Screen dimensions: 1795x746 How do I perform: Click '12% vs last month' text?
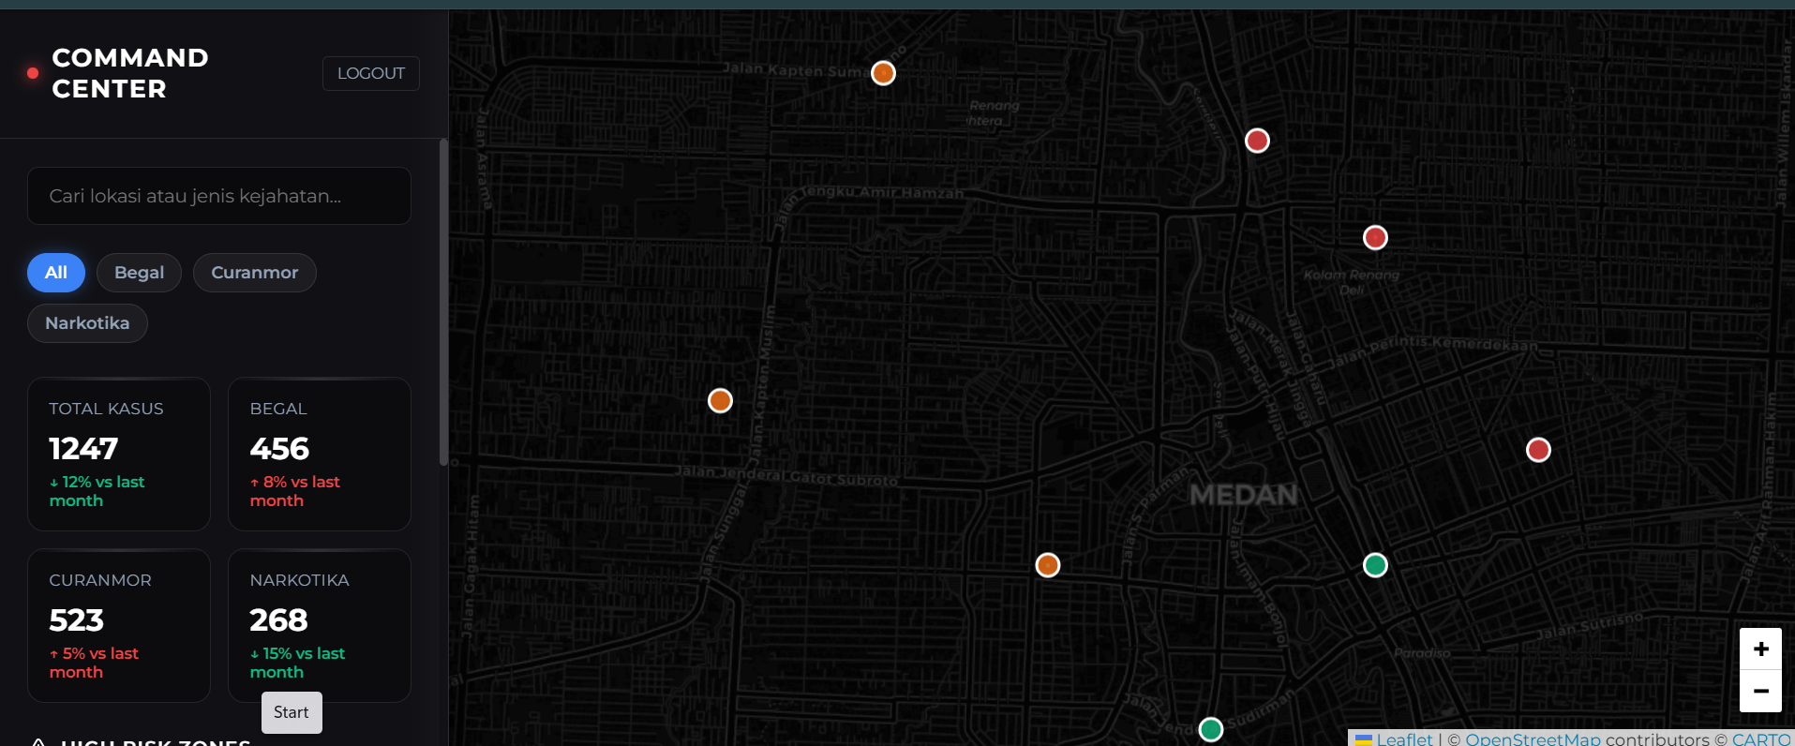tap(97, 491)
